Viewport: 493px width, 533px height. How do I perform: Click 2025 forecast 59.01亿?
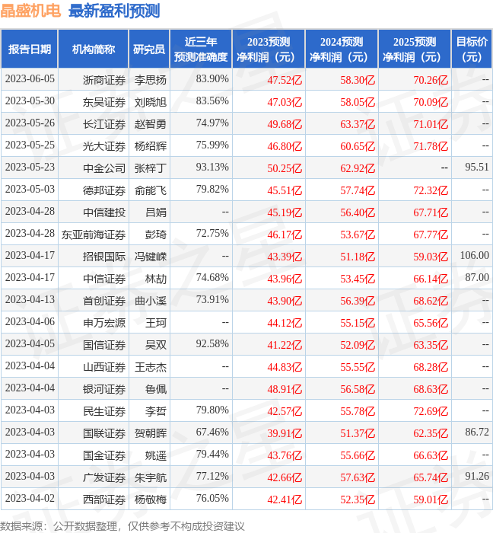tap(431, 500)
